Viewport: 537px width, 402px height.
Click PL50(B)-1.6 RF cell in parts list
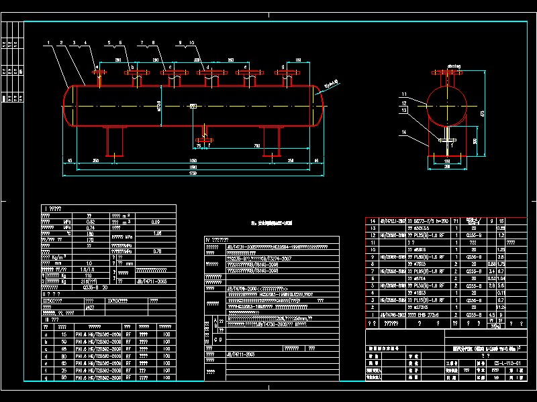click(x=428, y=286)
